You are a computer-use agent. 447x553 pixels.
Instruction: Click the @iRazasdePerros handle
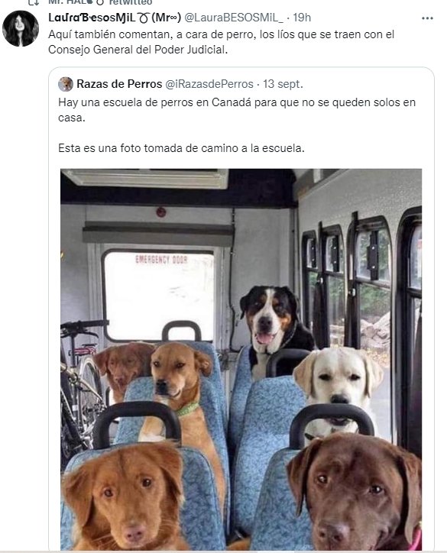click(209, 84)
